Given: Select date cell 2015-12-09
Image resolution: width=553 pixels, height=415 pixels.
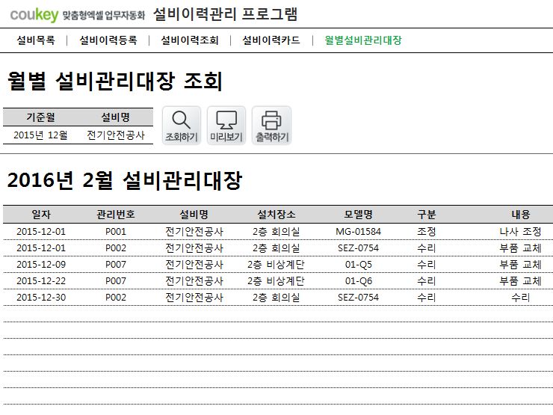Looking at the screenshot, I should click(41, 265).
